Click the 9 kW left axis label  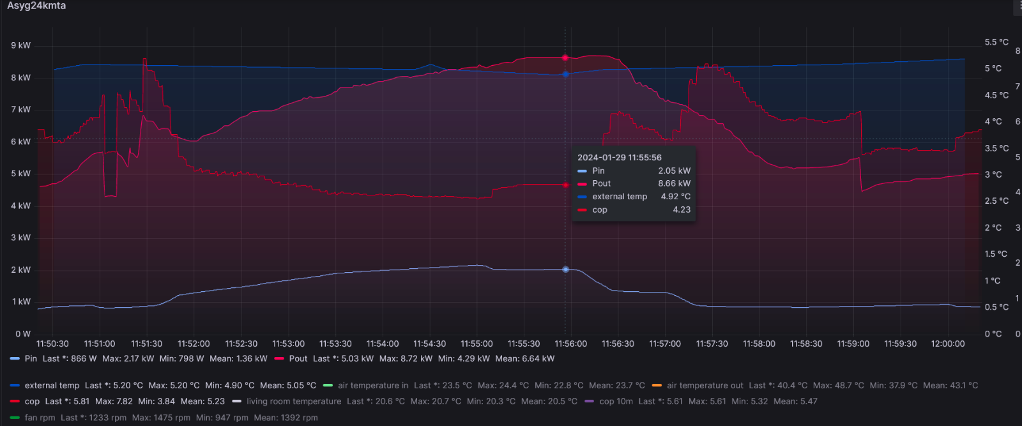click(20, 46)
